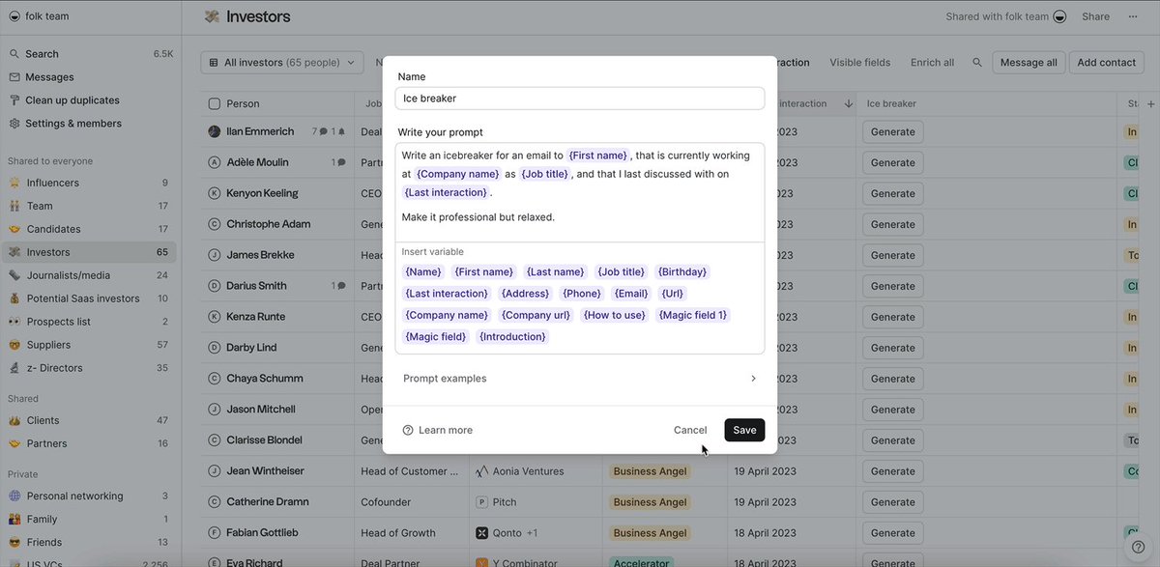Insert the {Address} variable
The height and width of the screenshot is (567, 1160).
click(x=525, y=294)
